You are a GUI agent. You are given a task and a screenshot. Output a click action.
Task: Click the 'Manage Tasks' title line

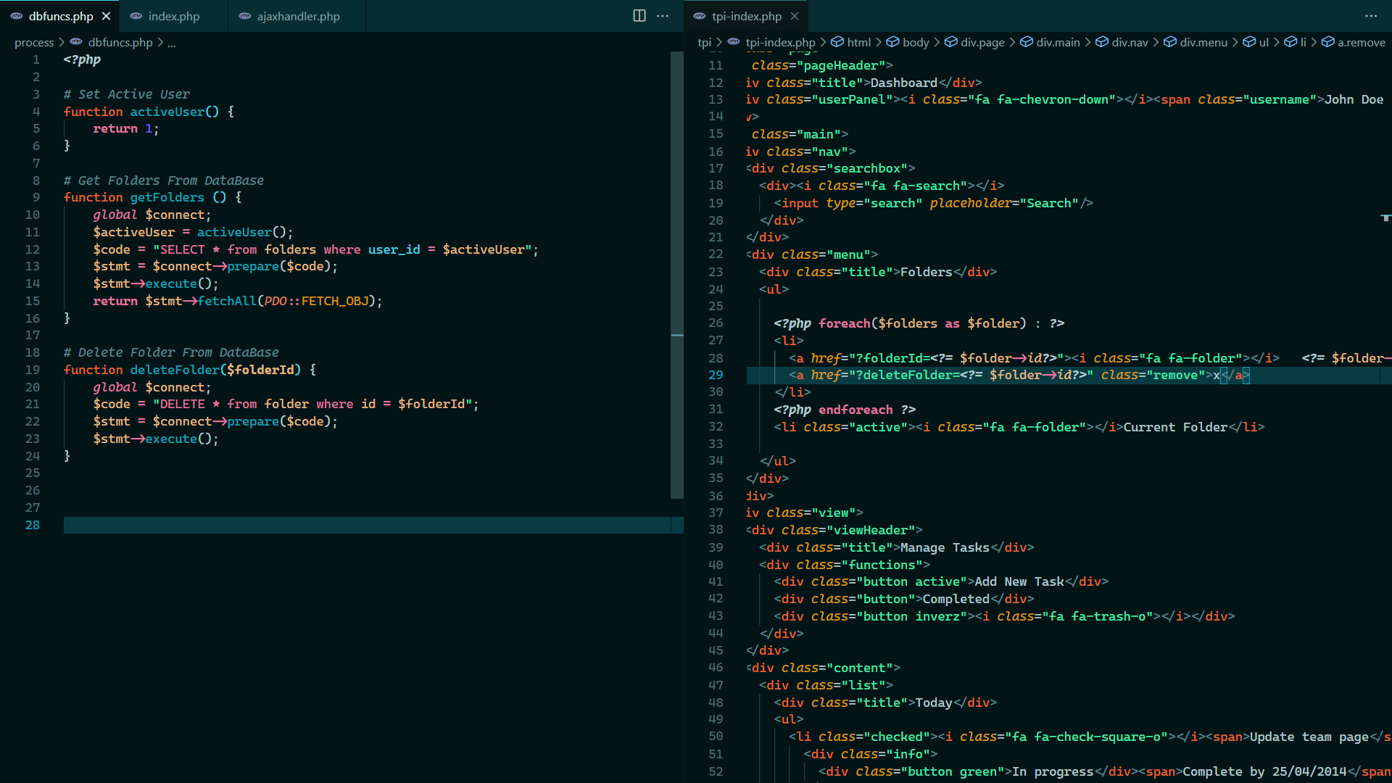point(897,547)
